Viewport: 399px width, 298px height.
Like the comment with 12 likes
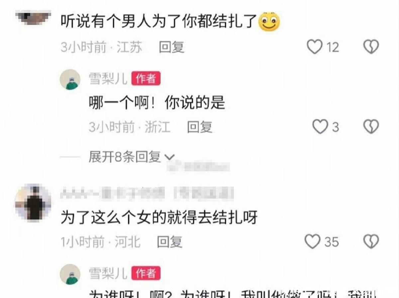pyautogui.click(x=314, y=47)
